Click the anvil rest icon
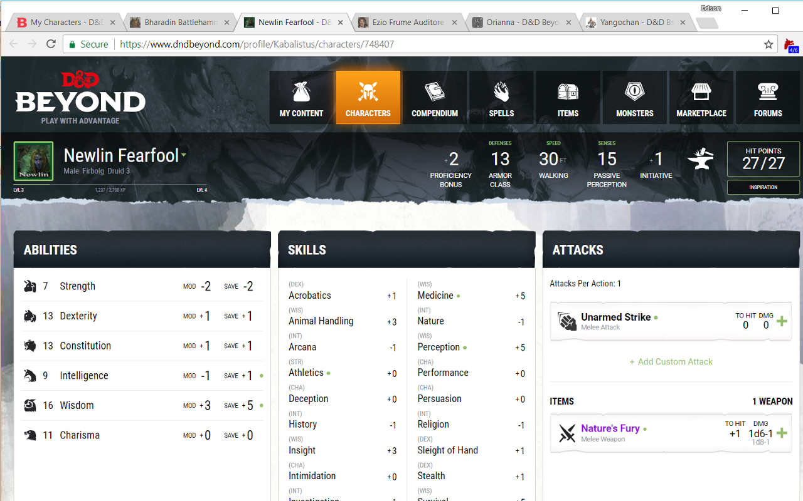This screenshot has width=803, height=501. [x=701, y=159]
